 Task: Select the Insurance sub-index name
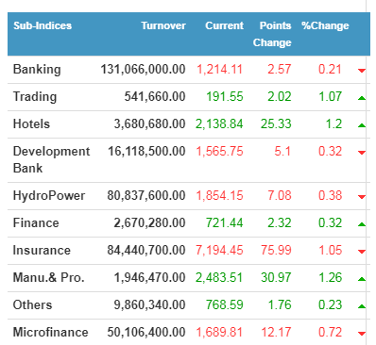click(x=42, y=251)
